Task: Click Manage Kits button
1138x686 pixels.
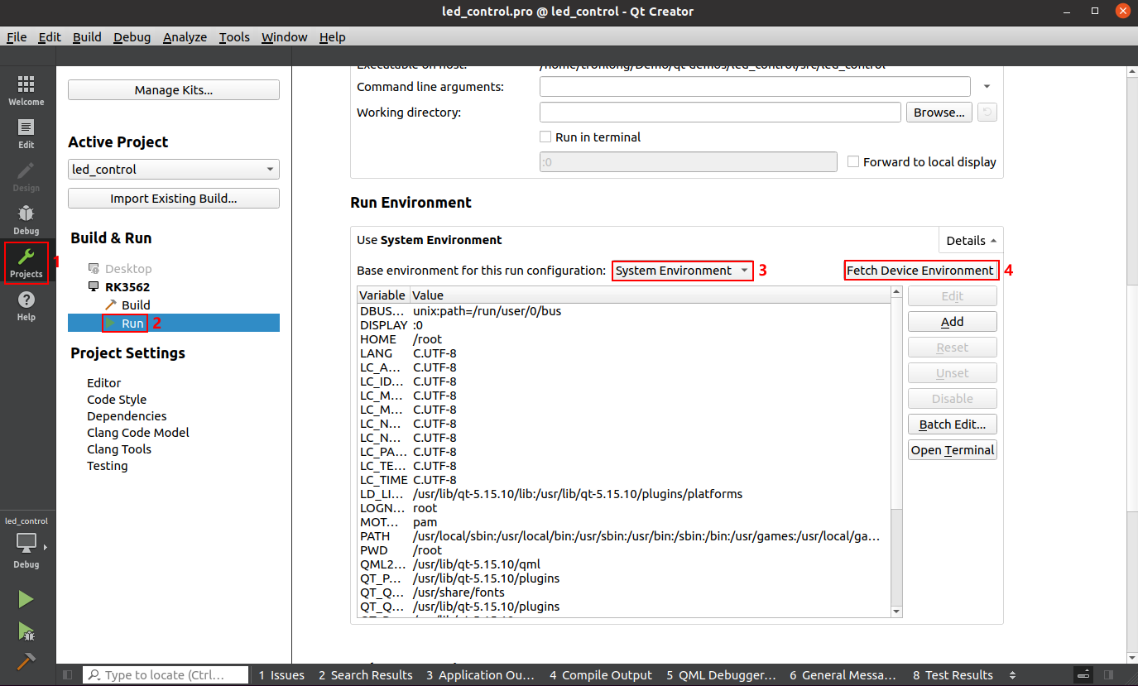Action: point(174,90)
